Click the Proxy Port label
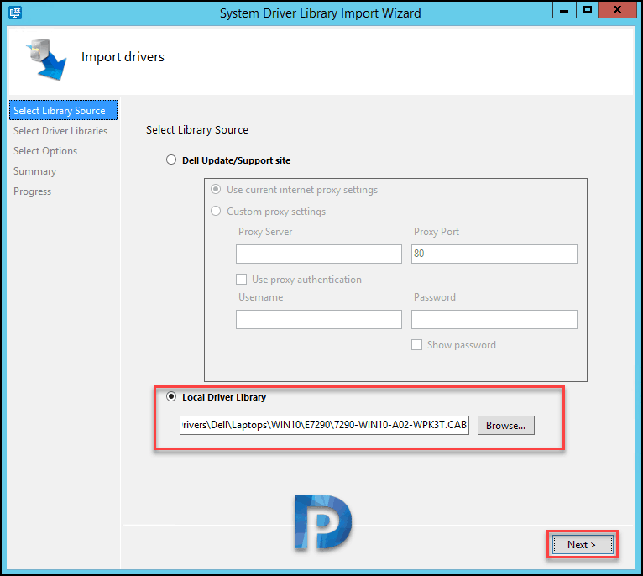Image resolution: width=643 pixels, height=576 pixels. click(437, 232)
